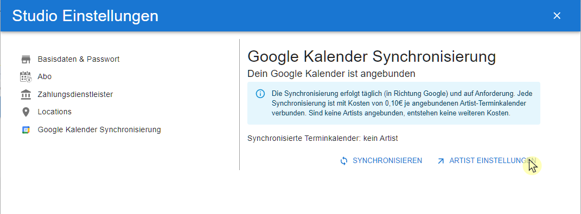Click the store icon beside Basisdaten & Passwort
The image size is (581, 214).
tap(25, 59)
